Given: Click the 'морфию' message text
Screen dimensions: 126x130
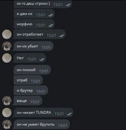Looking at the screenshot, I should [25, 24].
